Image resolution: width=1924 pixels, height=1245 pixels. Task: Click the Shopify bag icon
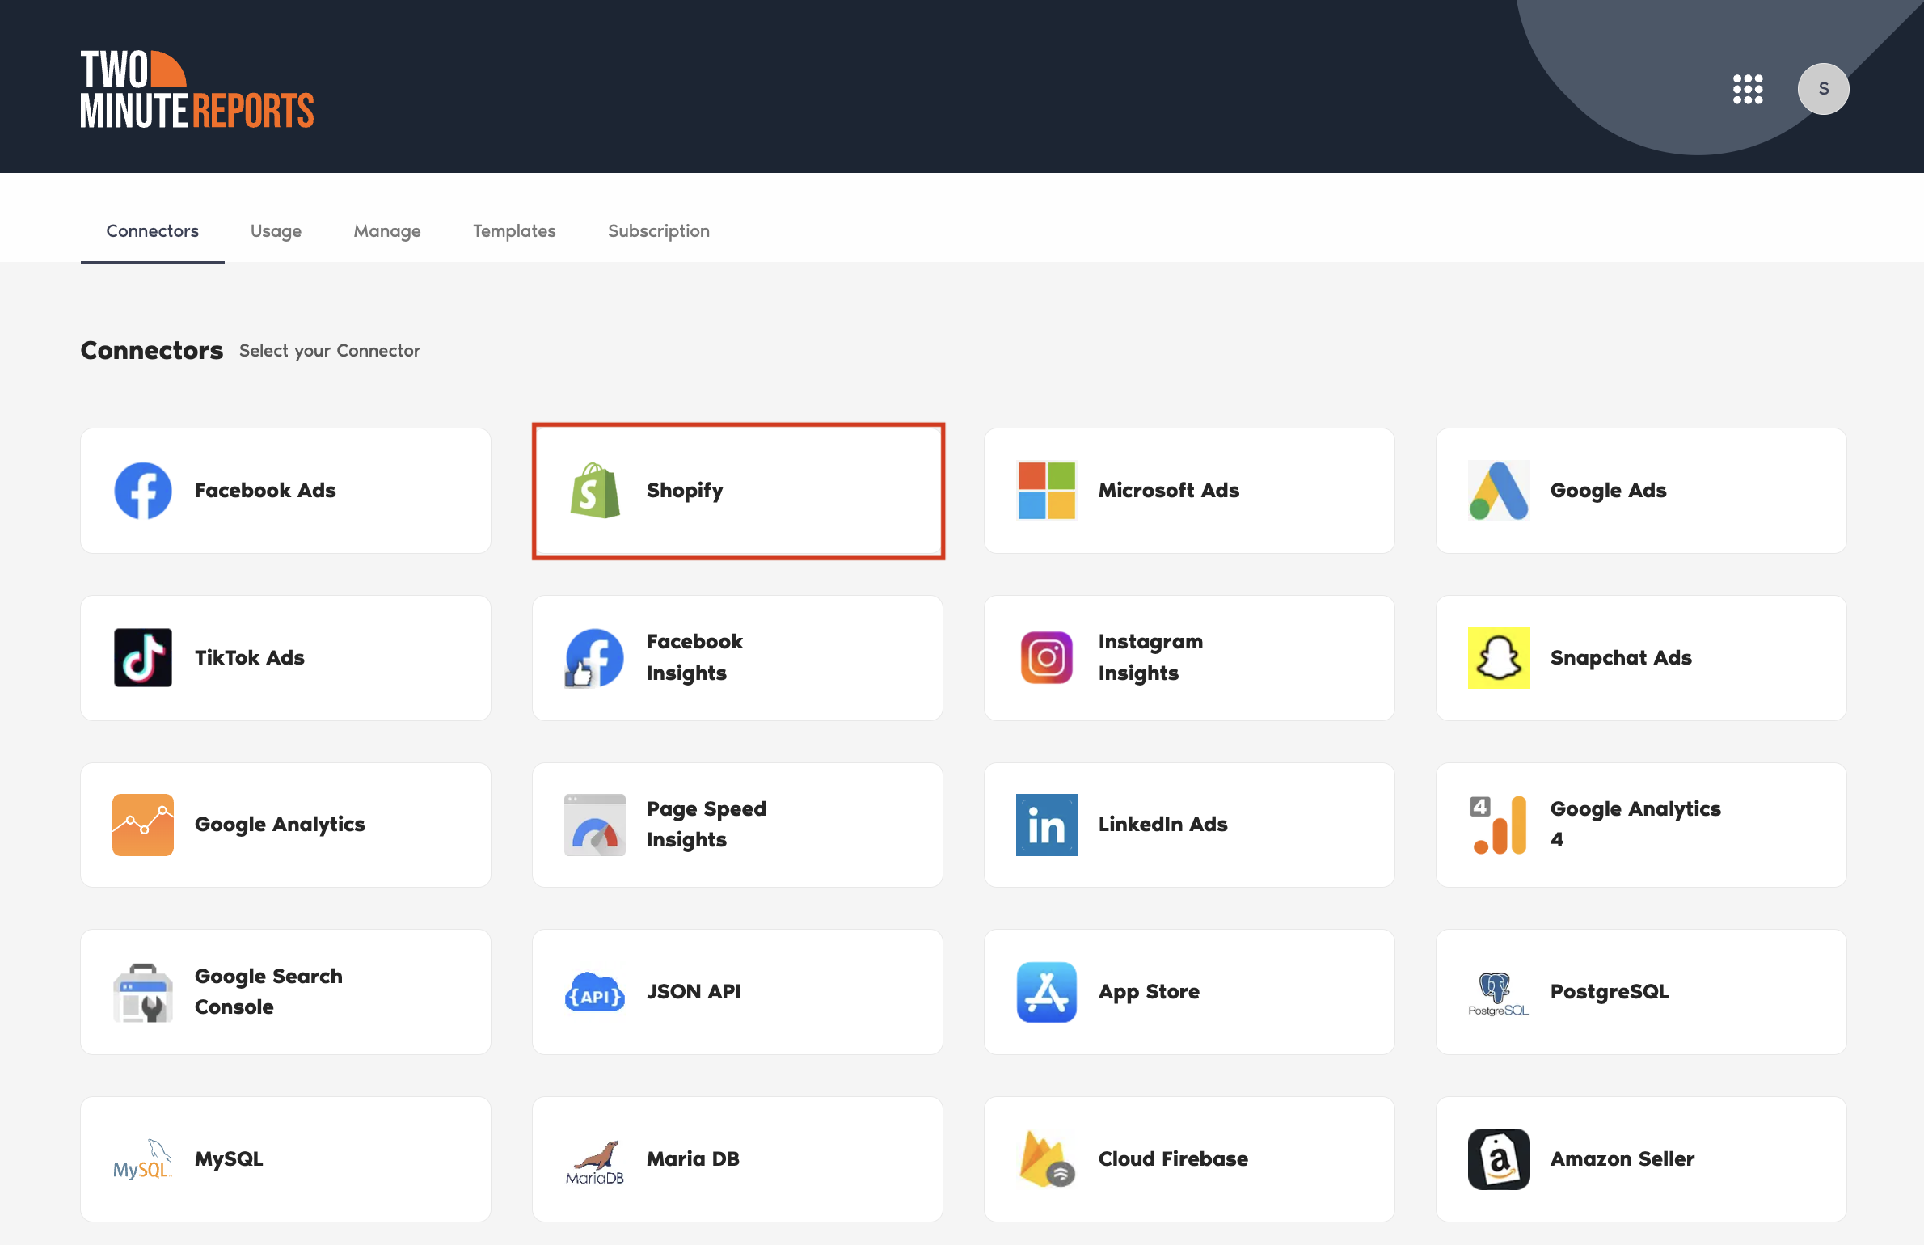point(594,491)
